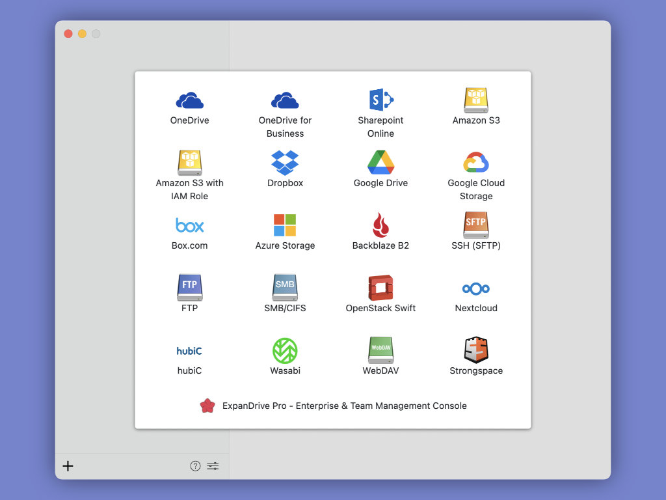The image size is (666, 500).
Task: Choose the Box.com service
Action: point(189,226)
